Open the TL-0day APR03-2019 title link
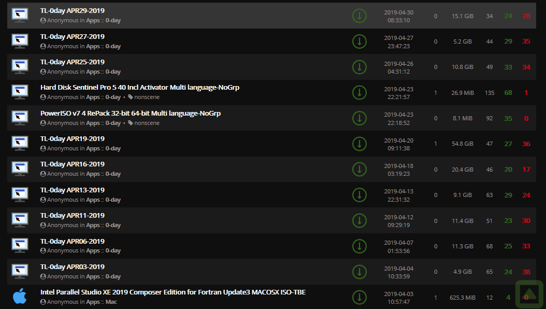 coord(73,267)
